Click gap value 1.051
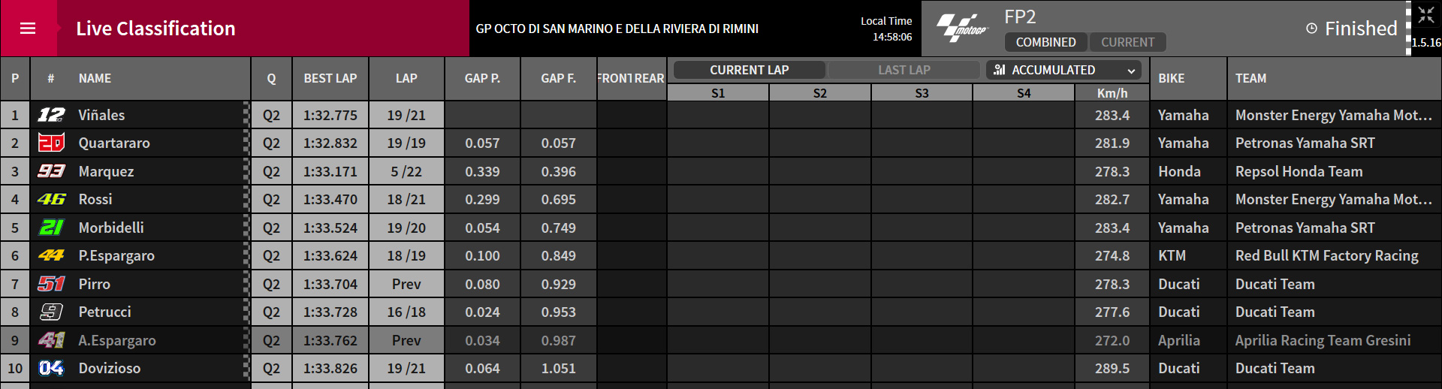The image size is (1442, 389). 559,368
